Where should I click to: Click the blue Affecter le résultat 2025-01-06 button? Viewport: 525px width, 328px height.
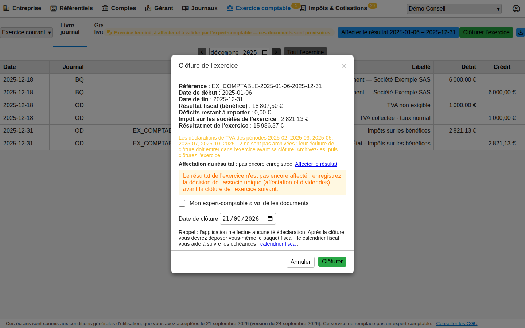398,32
